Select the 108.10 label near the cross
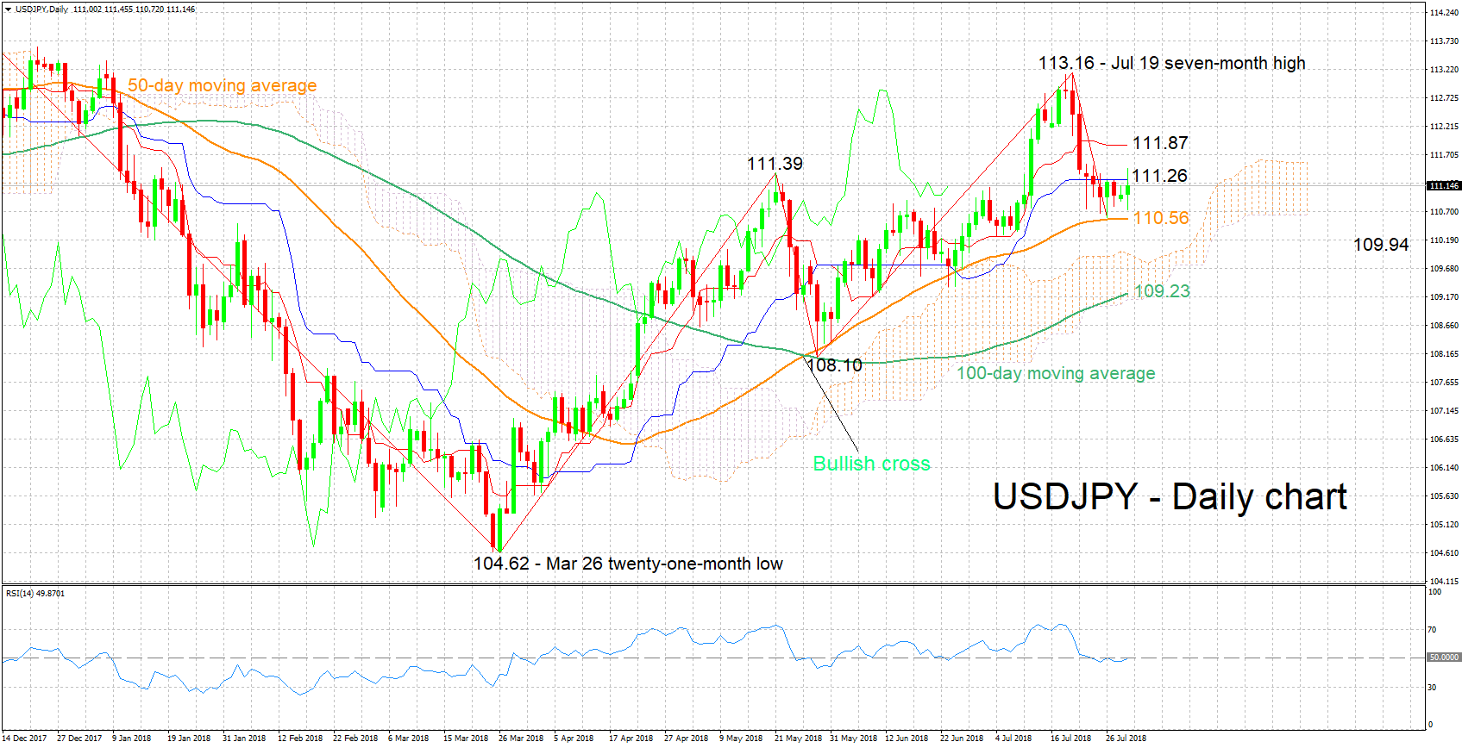Viewport: 1462px width, 748px height. click(835, 365)
